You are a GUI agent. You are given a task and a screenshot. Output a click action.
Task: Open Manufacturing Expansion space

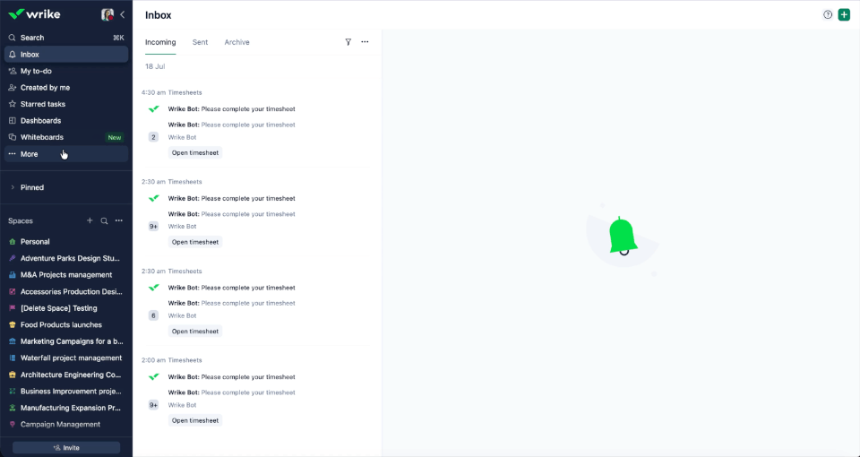click(66, 408)
